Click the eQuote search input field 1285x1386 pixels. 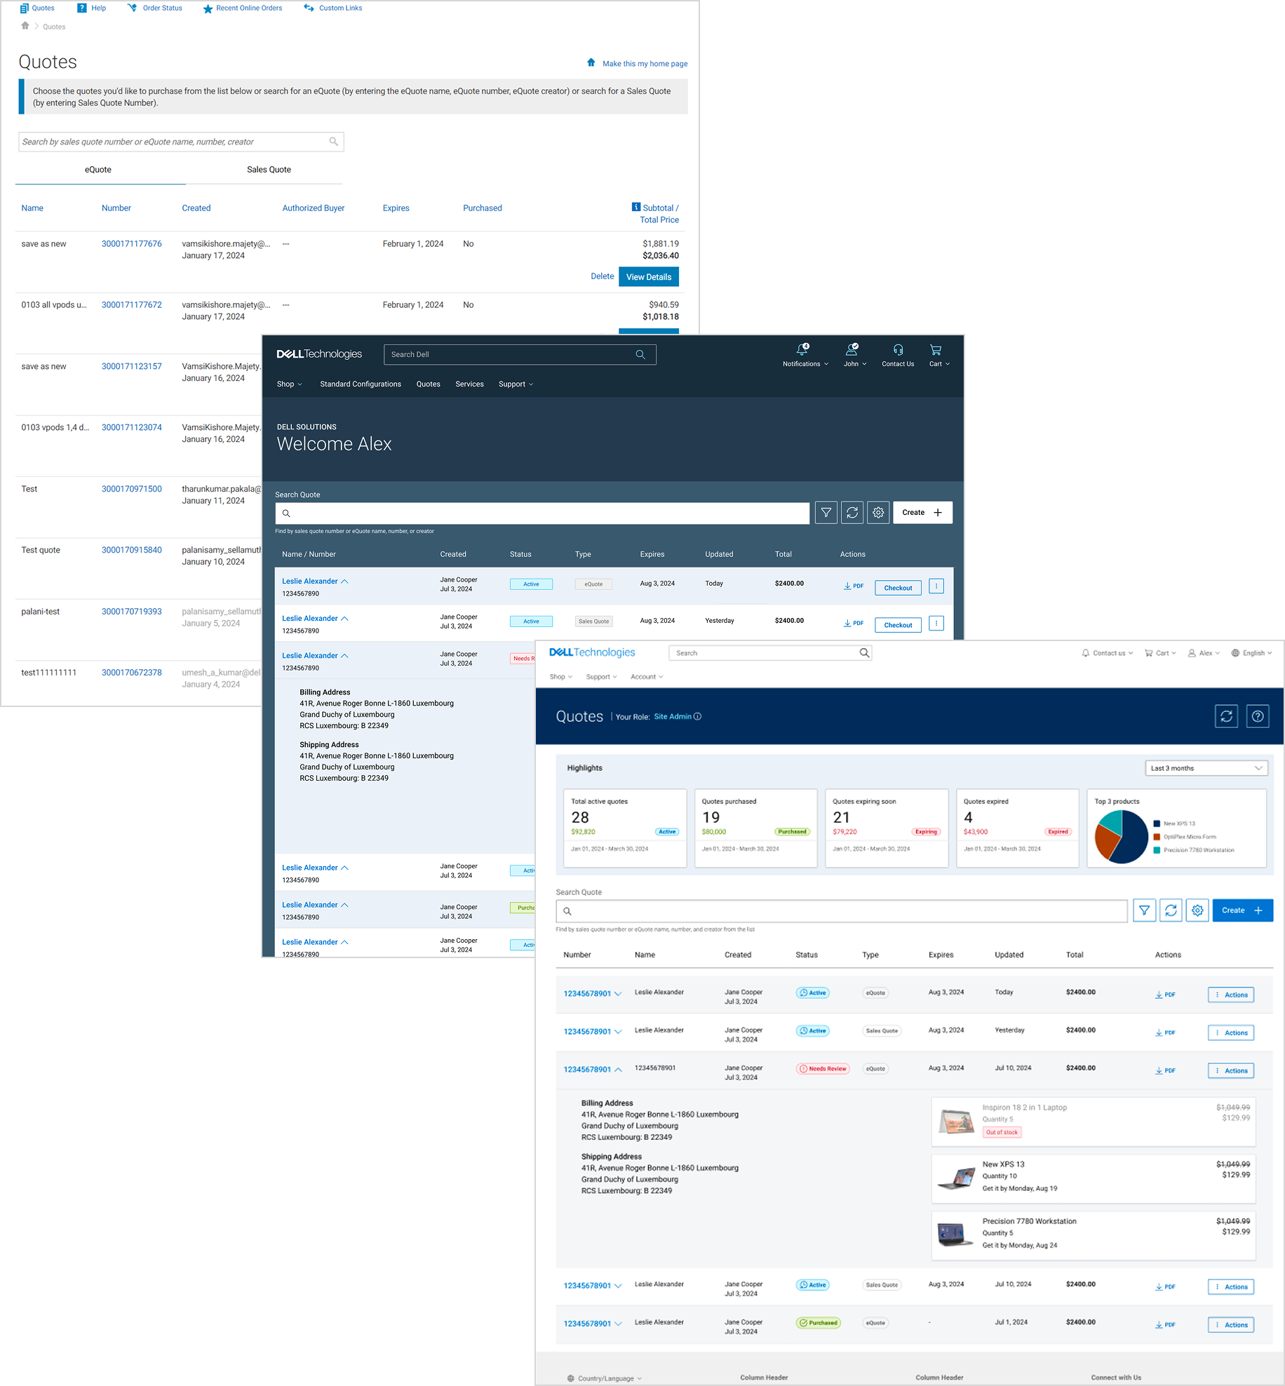pyautogui.click(x=181, y=142)
